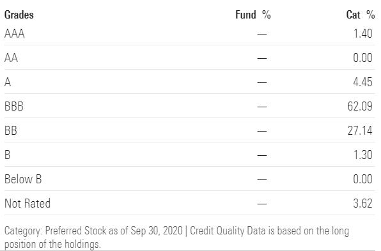Viewport: 381px width, 251px height.
Task: Click the 62.09 category value for BBB
Action: [360, 106]
